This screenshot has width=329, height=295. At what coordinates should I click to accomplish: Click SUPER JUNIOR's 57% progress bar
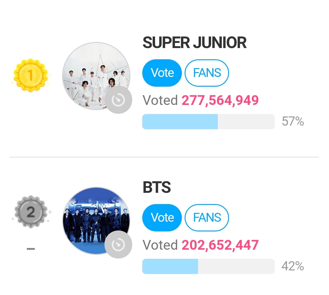point(208,121)
